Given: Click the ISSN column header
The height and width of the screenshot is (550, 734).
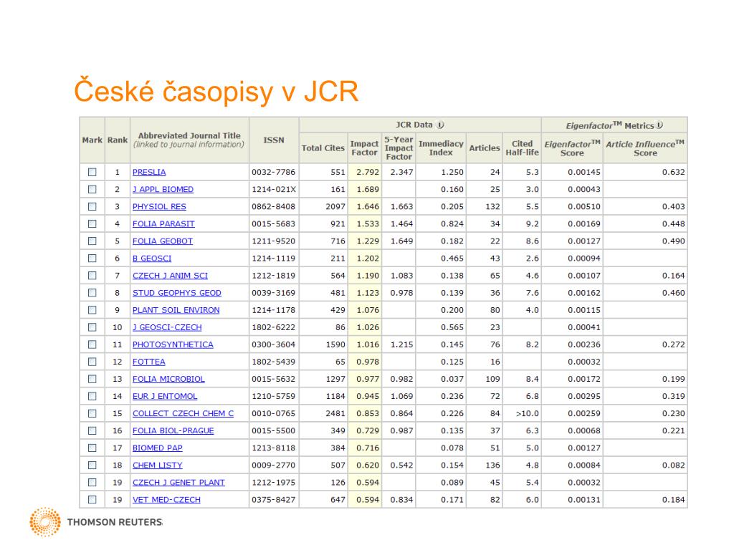Looking at the screenshot, I should click(274, 140).
